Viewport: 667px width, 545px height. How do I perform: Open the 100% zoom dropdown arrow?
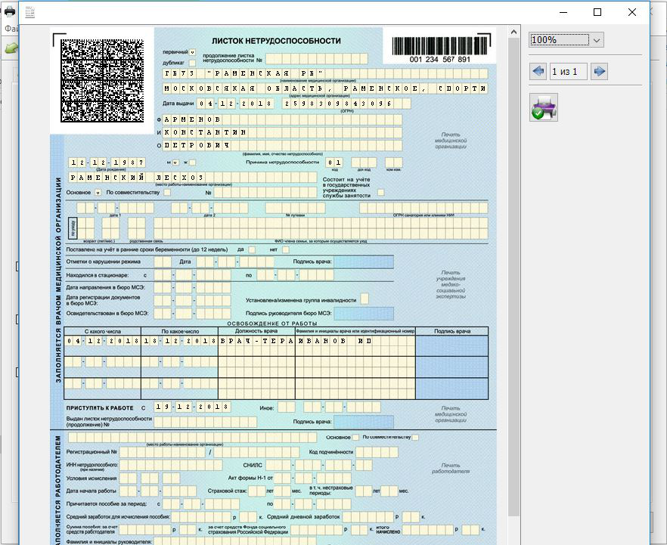click(x=597, y=40)
